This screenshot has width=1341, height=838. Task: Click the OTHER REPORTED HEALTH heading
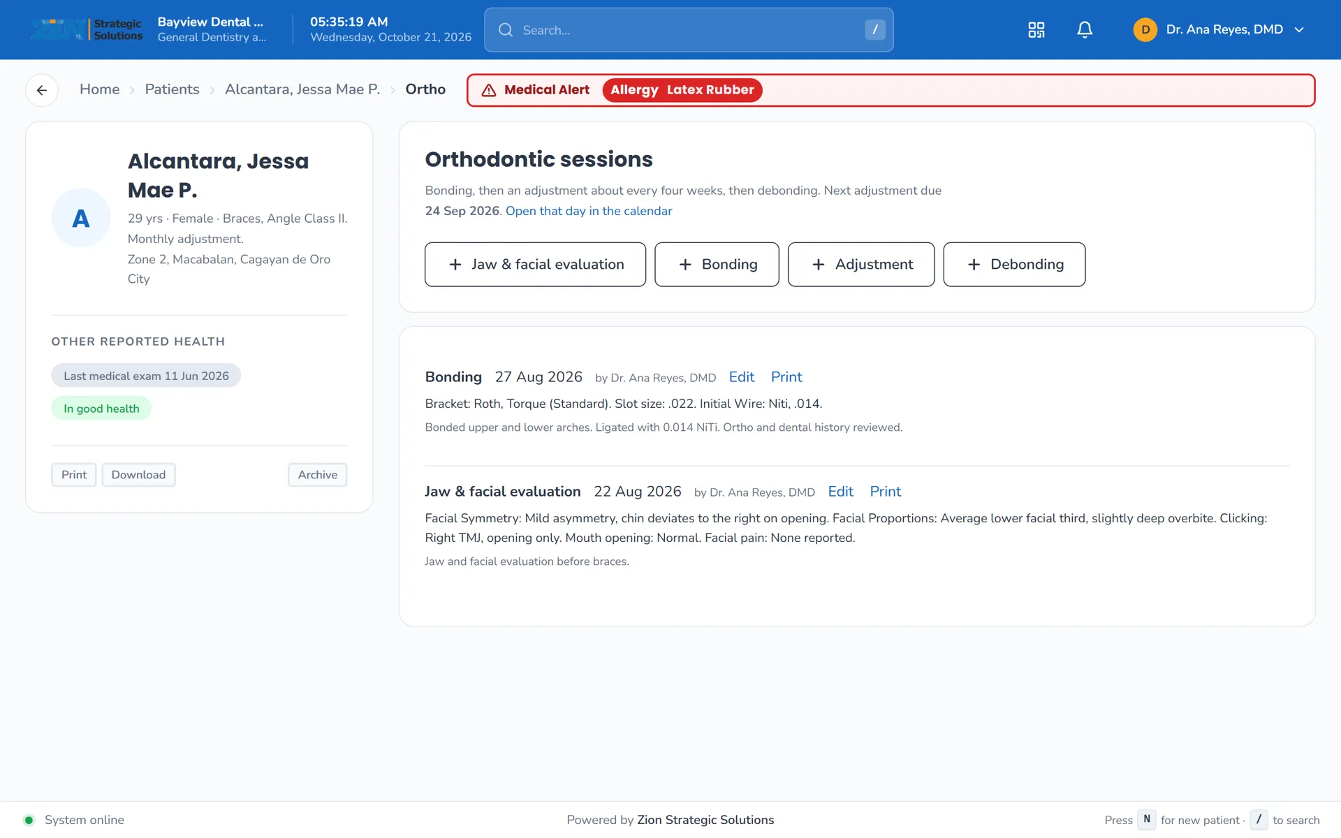pyautogui.click(x=138, y=341)
